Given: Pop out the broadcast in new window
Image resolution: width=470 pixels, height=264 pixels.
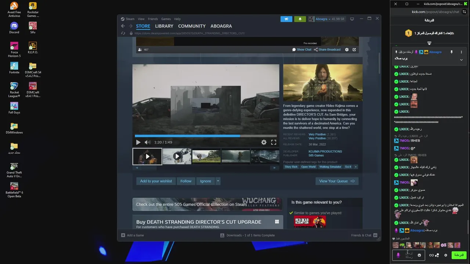Looking at the screenshot, I should [354, 49].
